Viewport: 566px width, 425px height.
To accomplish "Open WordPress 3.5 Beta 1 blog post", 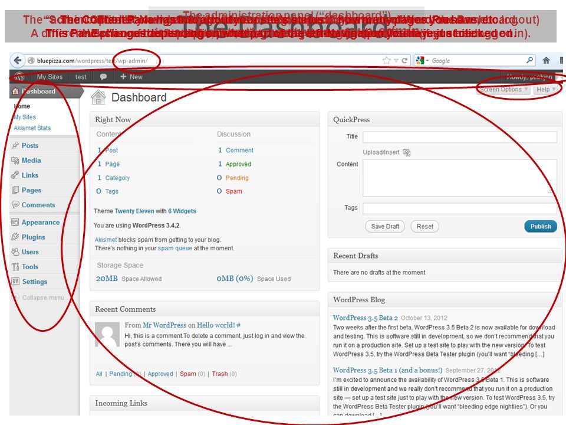I will [387, 370].
